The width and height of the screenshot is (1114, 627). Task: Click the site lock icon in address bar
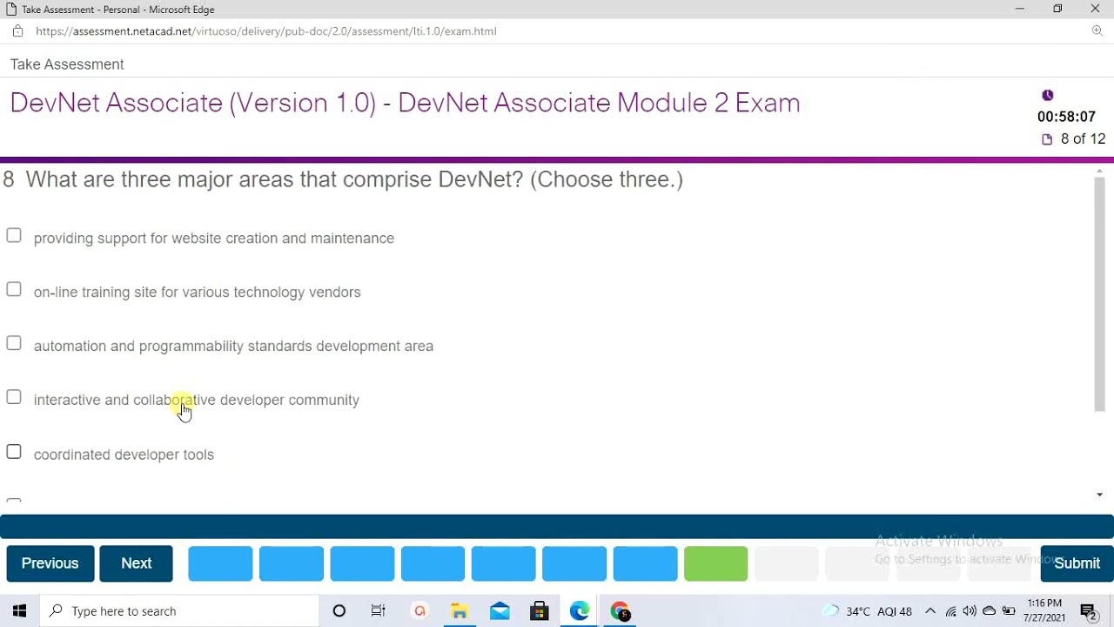point(17,31)
